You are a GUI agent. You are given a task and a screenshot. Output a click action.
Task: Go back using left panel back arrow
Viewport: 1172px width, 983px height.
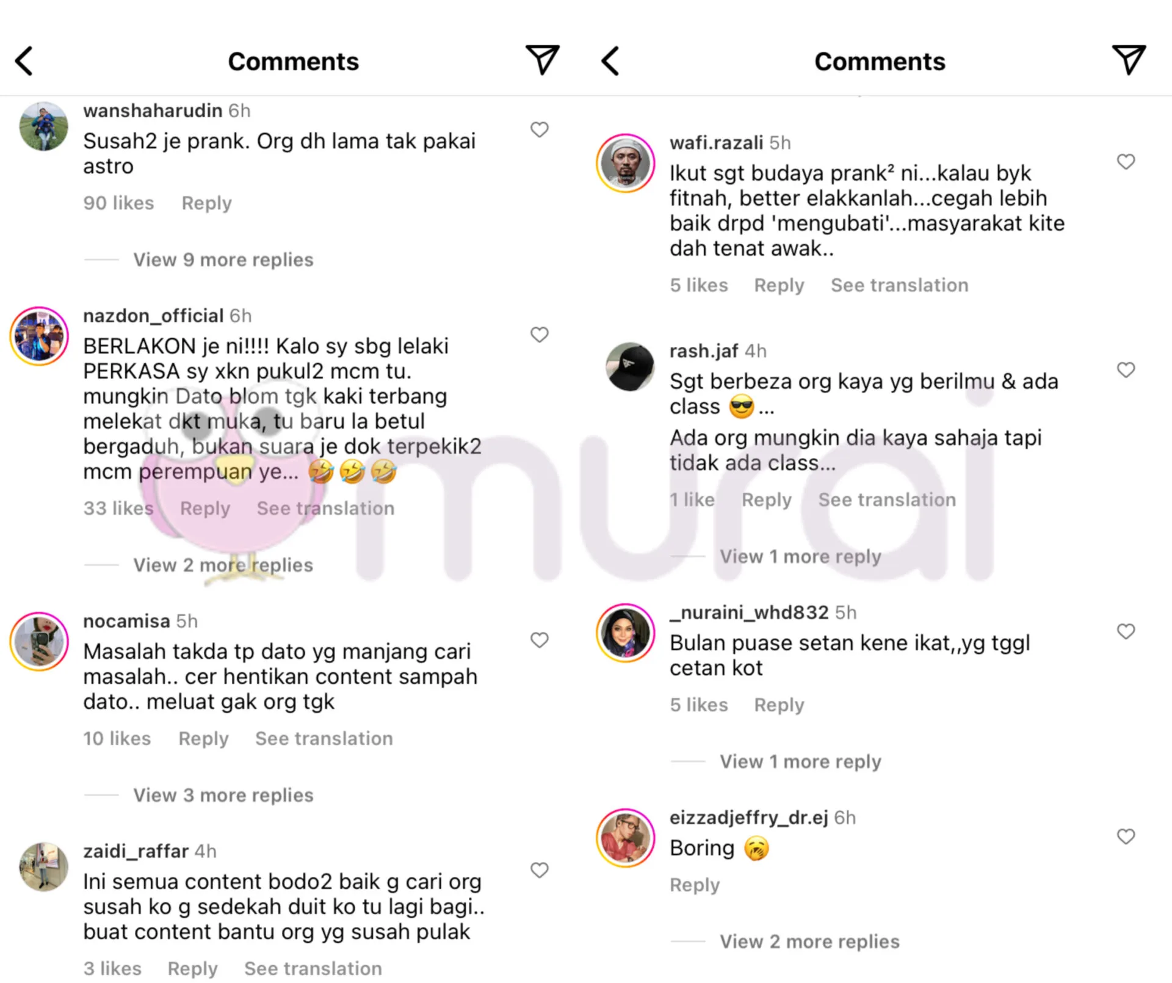(24, 61)
